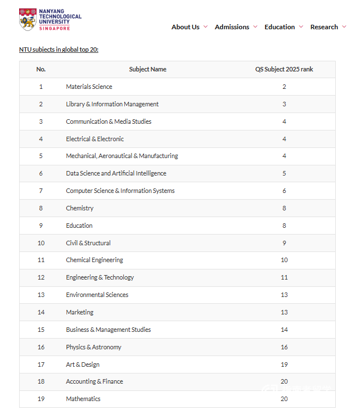Click the Chemical Engineering subject
Screen dimensions: 347x414
94,260
